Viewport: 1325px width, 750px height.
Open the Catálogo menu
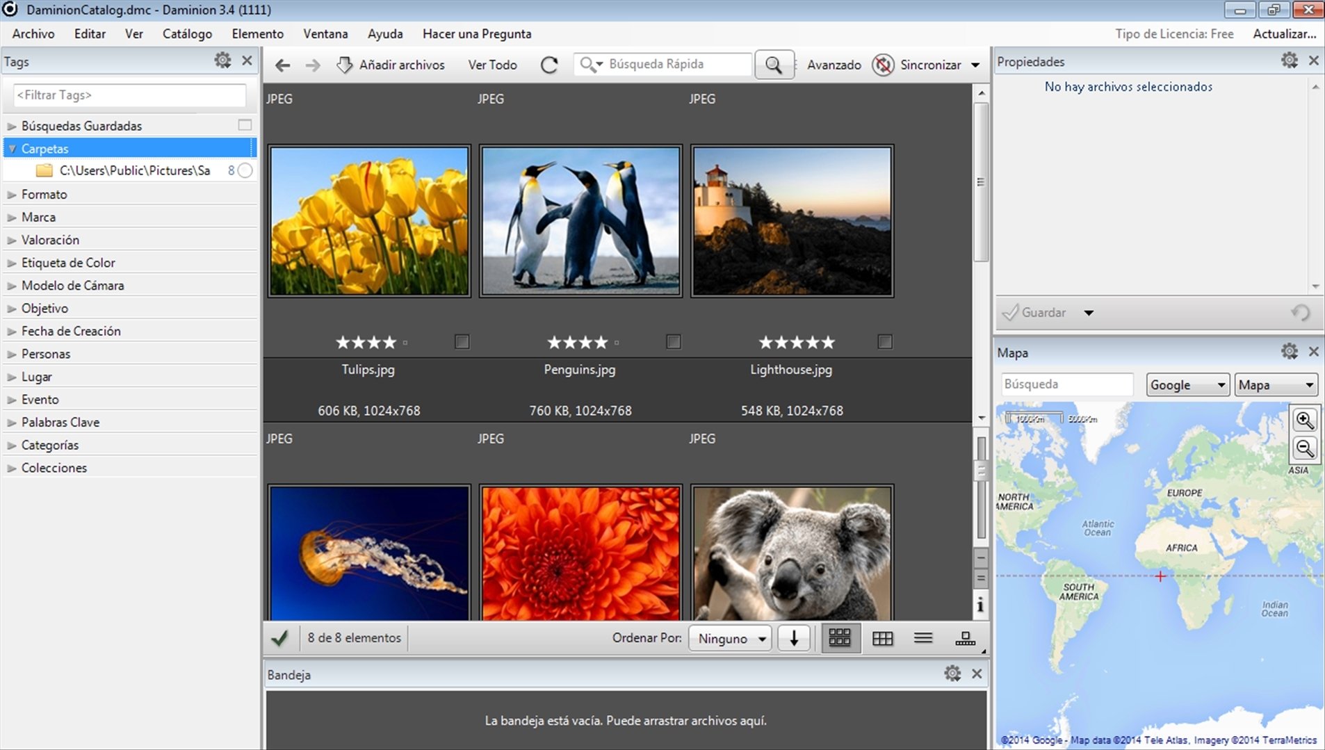tap(187, 33)
